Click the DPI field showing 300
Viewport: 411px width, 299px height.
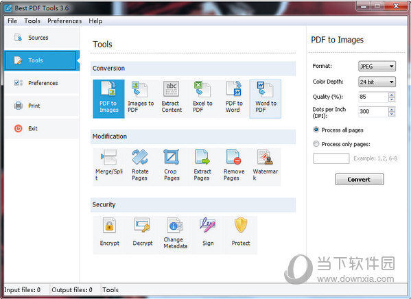373,111
